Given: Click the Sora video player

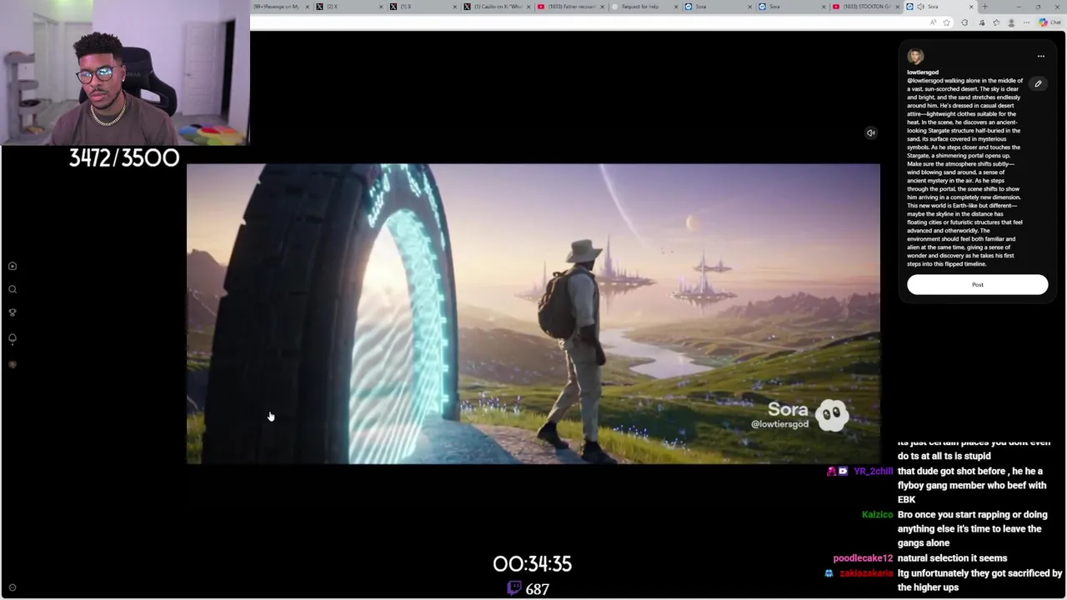Looking at the screenshot, I should [x=533, y=313].
